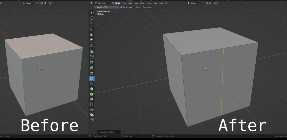Open the View menu
This screenshot has height=140, width=287.
[x=124, y=3]
